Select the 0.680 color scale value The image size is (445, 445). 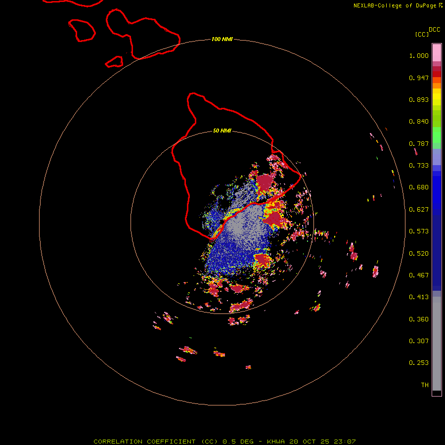pos(419,187)
